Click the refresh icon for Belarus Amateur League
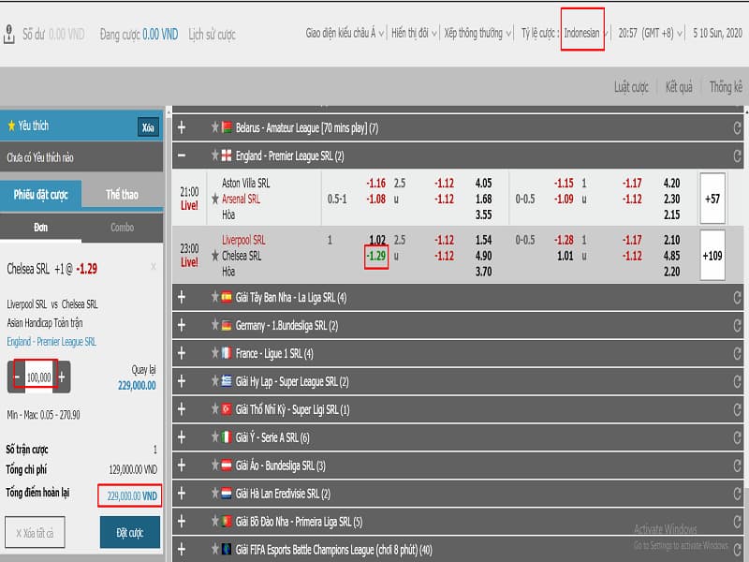 point(737,127)
